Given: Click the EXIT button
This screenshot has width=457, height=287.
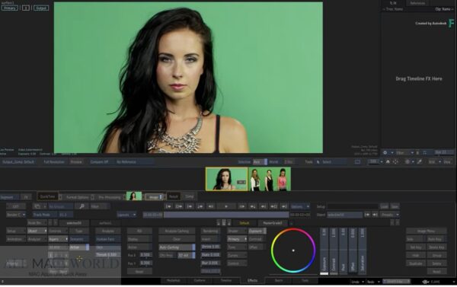Looking at the screenshot, I should [16, 206].
